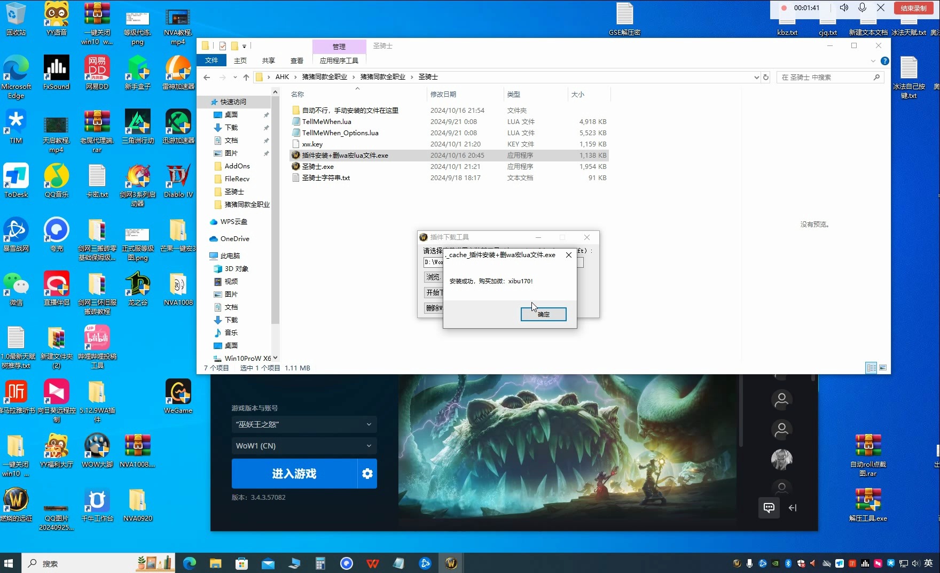Open 3D 对象 in navigation pane
The image size is (940, 573).
pyautogui.click(x=236, y=269)
